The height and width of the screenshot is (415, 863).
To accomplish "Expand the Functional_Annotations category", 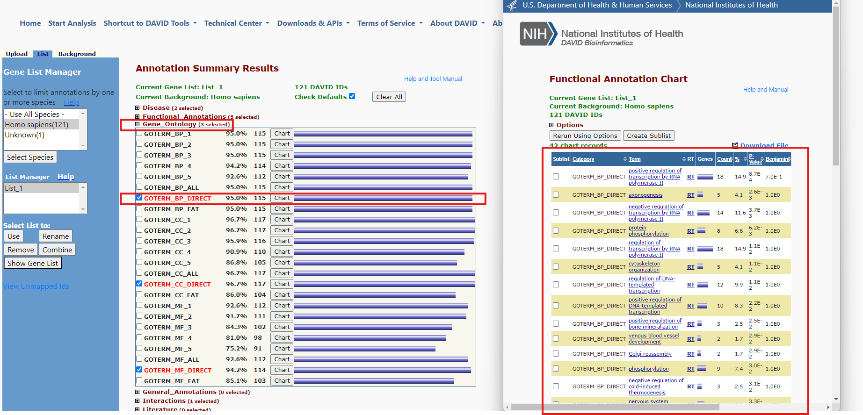I will [x=138, y=117].
